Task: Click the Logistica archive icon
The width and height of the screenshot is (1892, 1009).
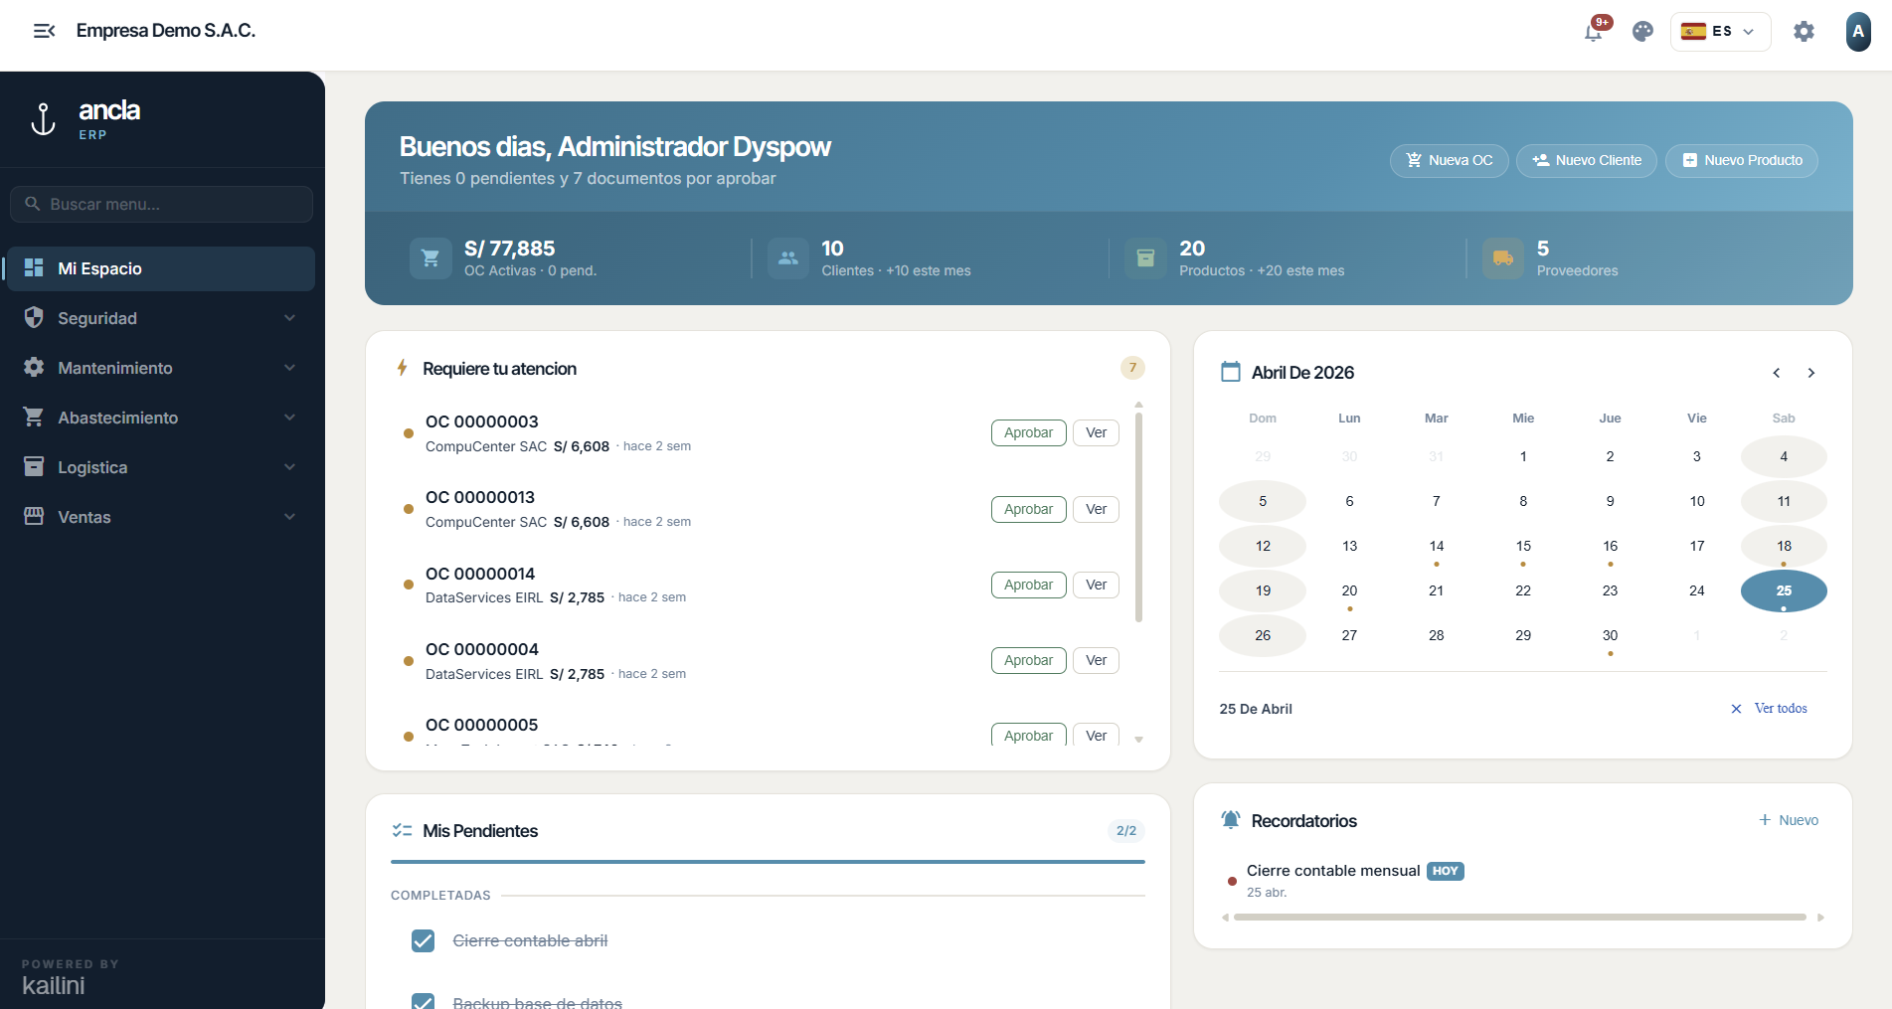Action: pyautogui.click(x=34, y=466)
